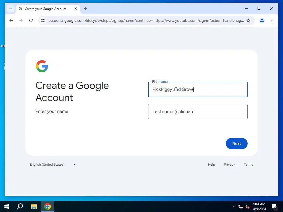Focus the Last name (optional) field
The image size is (283, 212).
(x=198, y=112)
